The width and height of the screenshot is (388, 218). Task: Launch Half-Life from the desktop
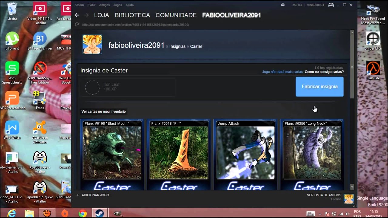tap(373, 71)
